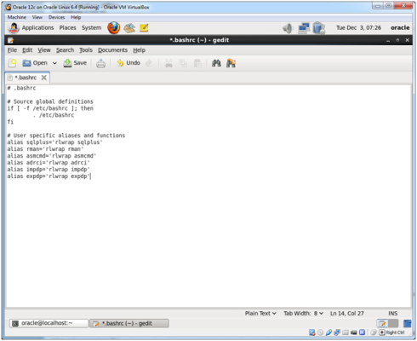
Task: Open the Applications menu in GNOME panel
Action: click(37, 28)
